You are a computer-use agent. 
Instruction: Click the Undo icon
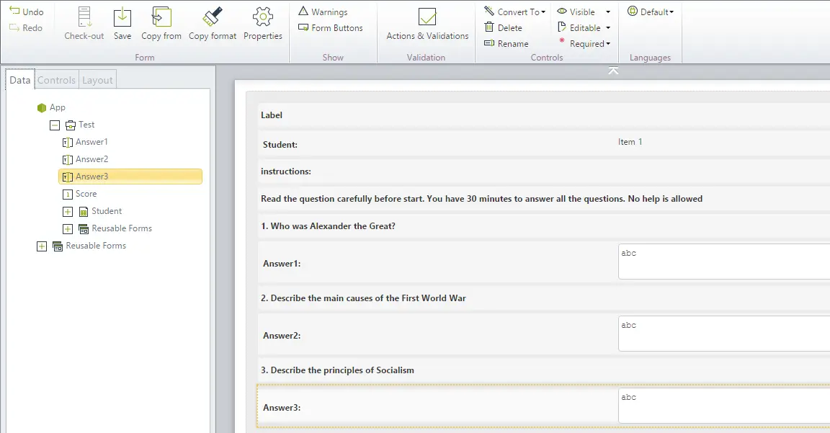pos(14,11)
